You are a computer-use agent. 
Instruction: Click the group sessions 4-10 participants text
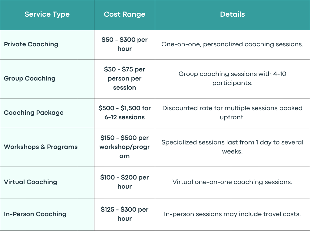coord(232,78)
